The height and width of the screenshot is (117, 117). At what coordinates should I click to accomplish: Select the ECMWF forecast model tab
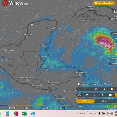pos(85,101)
